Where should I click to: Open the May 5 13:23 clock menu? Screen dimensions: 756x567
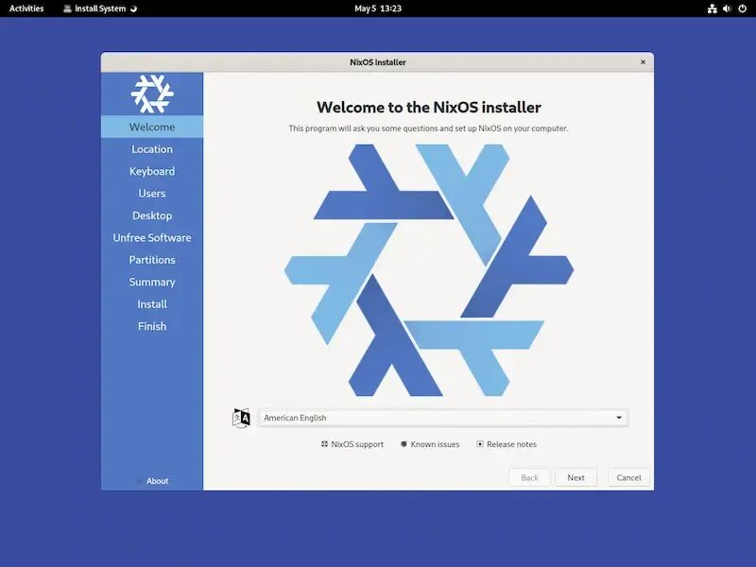(x=378, y=9)
